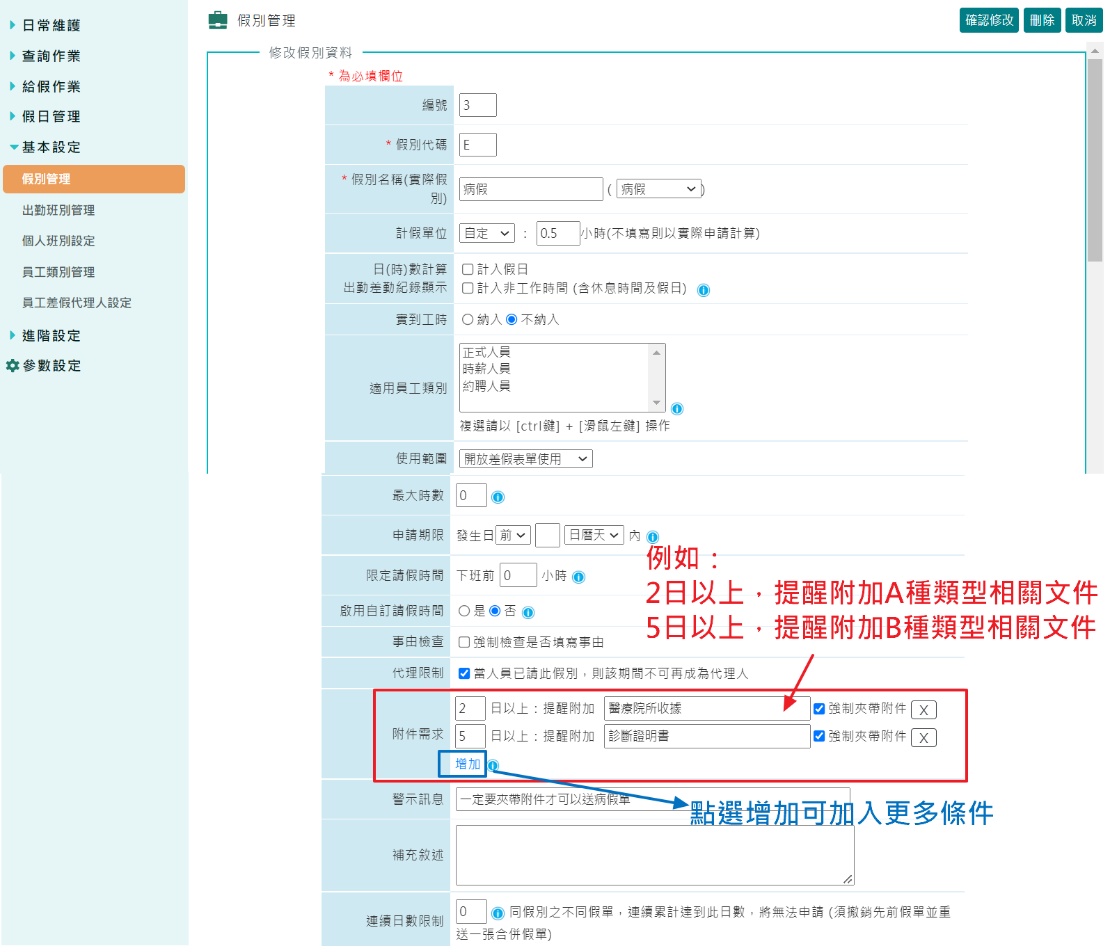Screen dimensions: 1110x946
Task: Remove the 醫療院所收據 attachment row with X
Action: click(923, 709)
